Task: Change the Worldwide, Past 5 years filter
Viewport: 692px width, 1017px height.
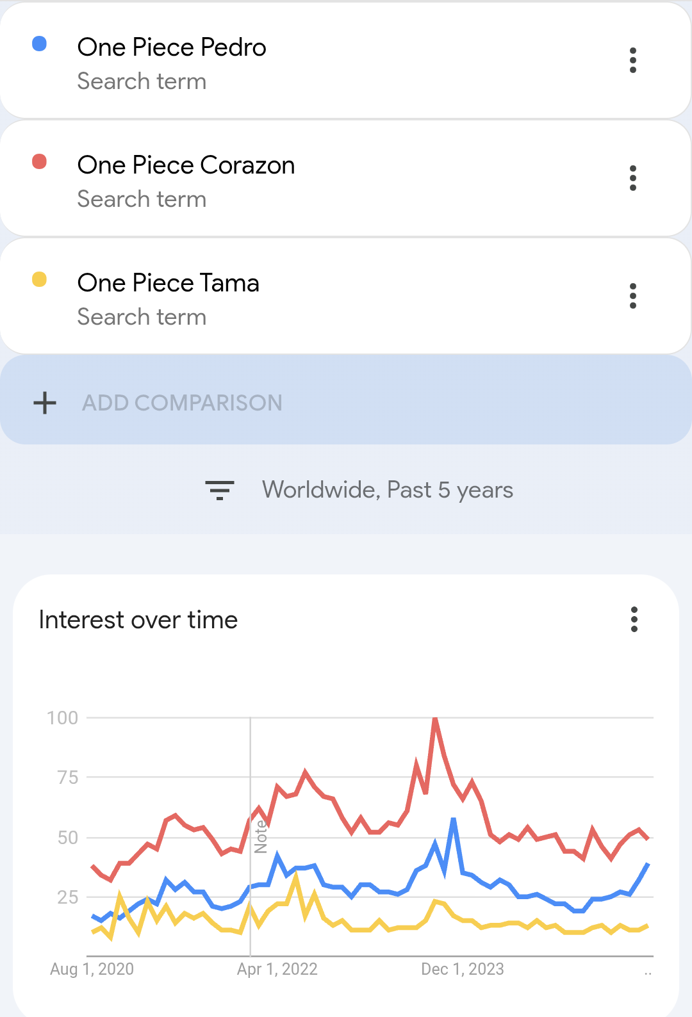Action: tap(387, 490)
